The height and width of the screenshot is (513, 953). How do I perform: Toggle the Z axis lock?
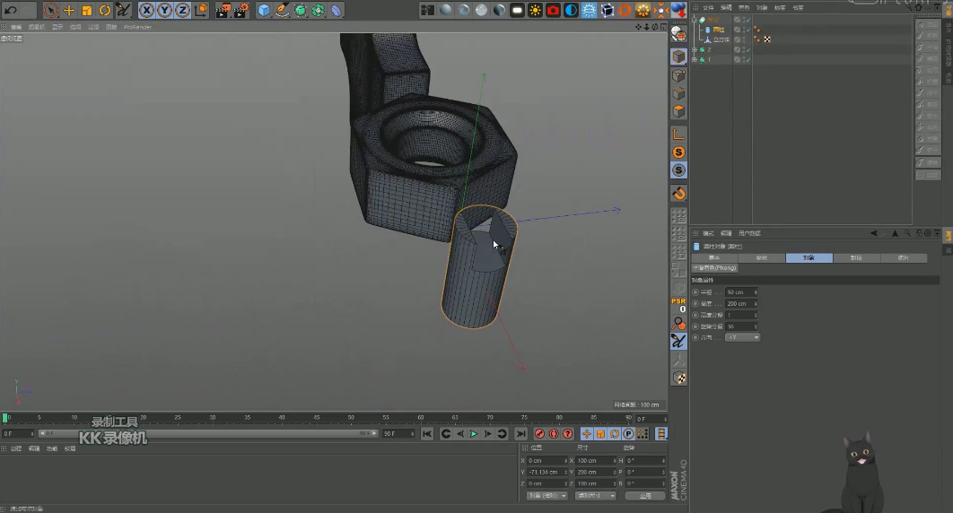[182, 11]
